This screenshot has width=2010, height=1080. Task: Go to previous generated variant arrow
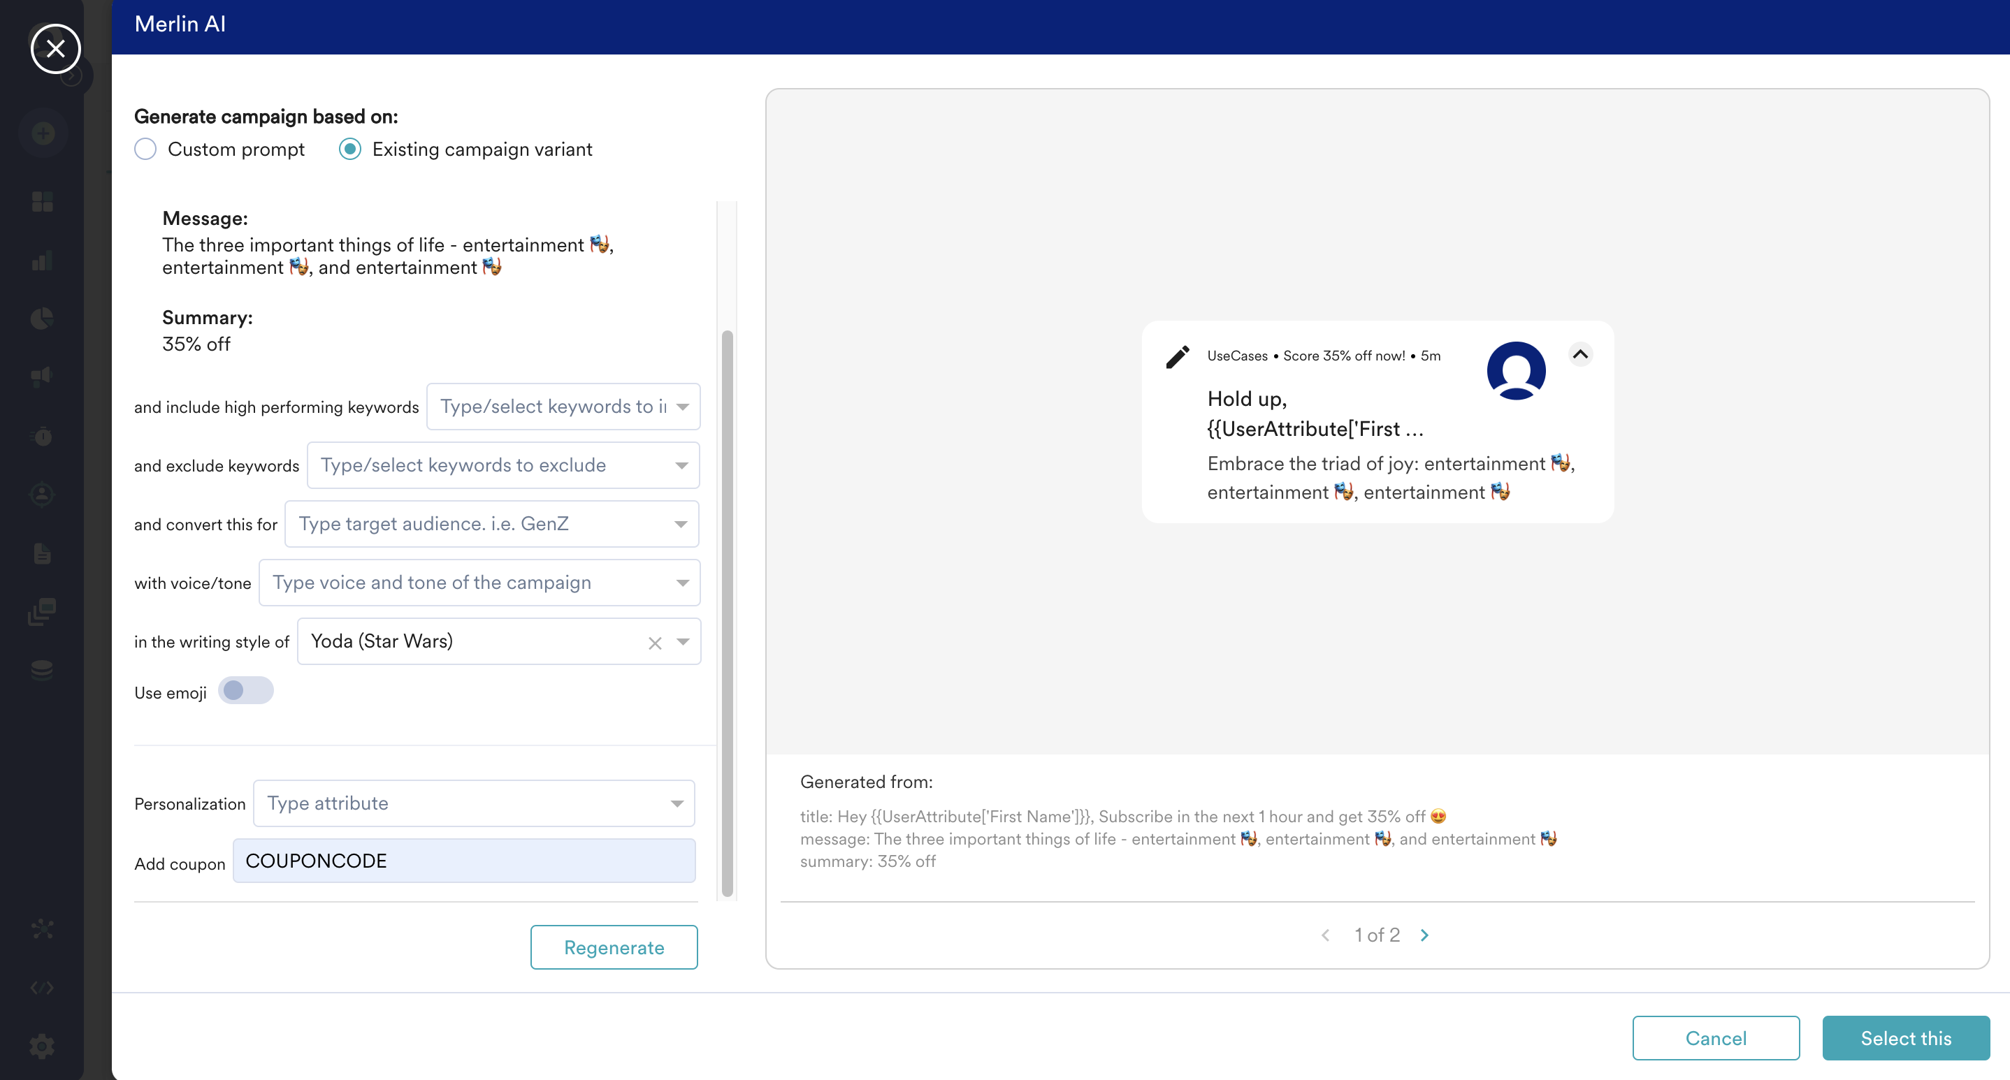pos(1326,935)
